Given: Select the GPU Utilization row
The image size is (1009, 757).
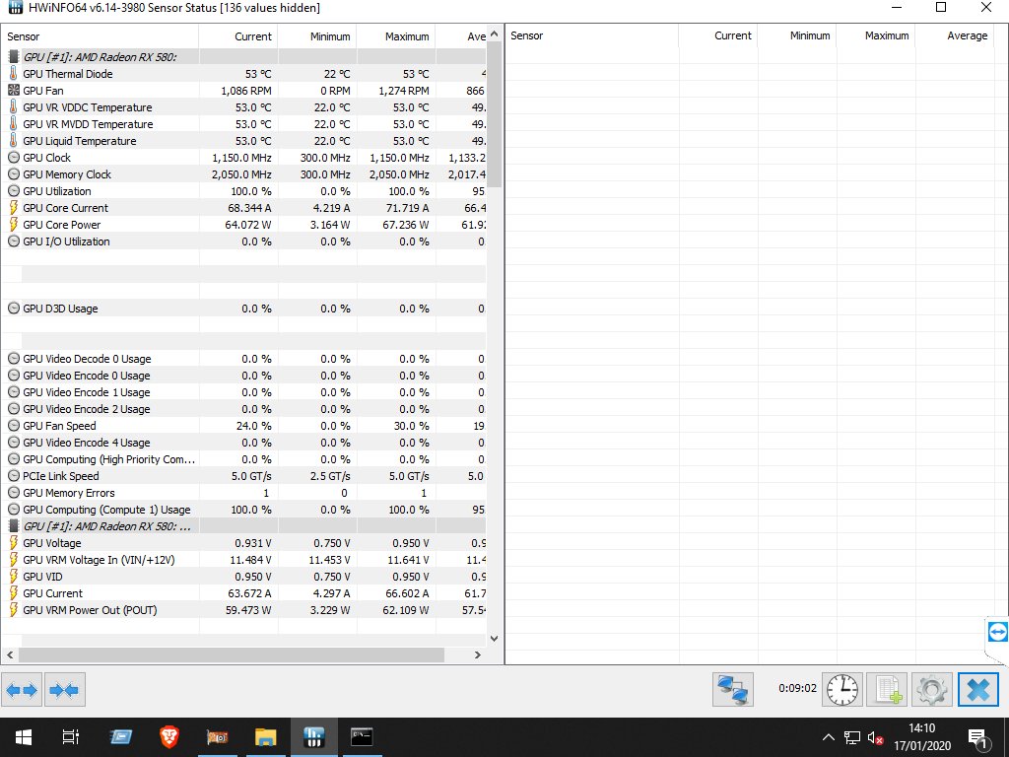Looking at the screenshot, I should coord(244,191).
